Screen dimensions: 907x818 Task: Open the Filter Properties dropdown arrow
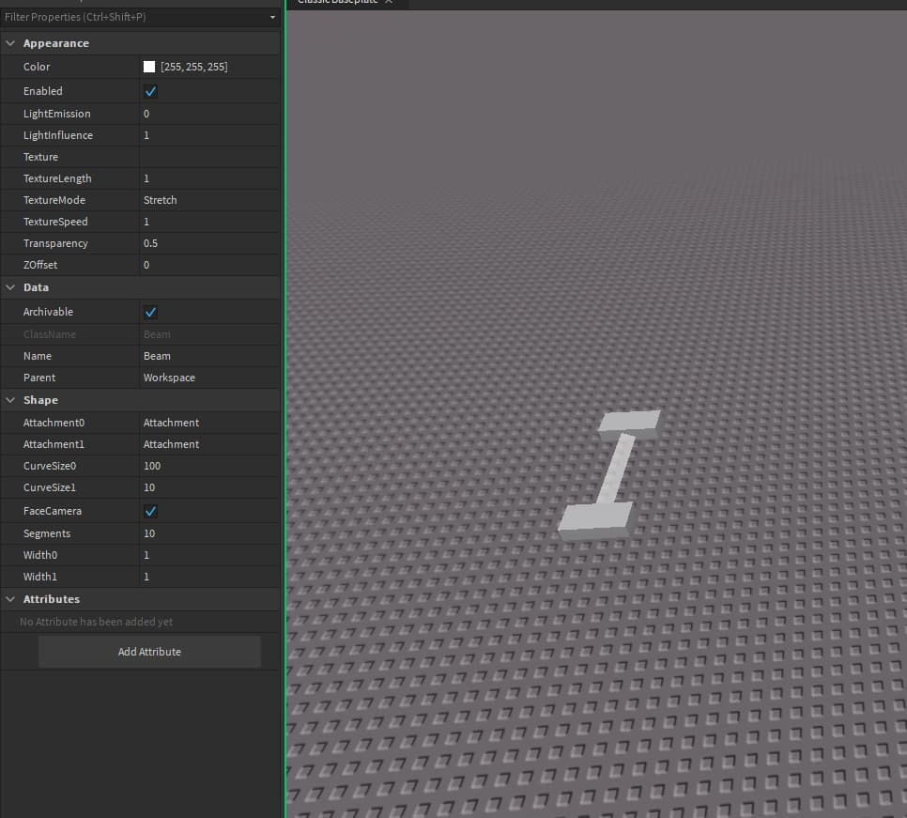tap(272, 18)
